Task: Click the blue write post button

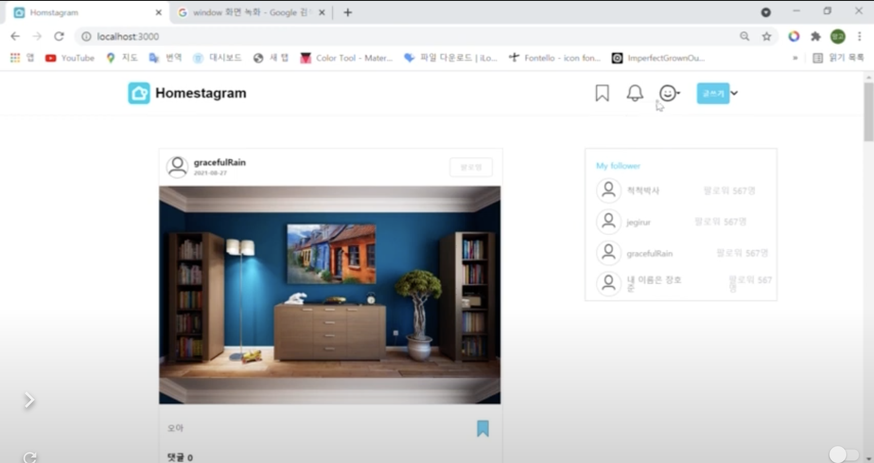Action: pyautogui.click(x=713, y=93)
